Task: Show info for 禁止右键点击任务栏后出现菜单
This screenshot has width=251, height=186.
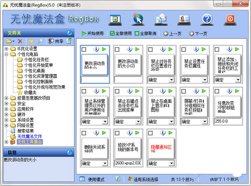Action: pos(130,91)
